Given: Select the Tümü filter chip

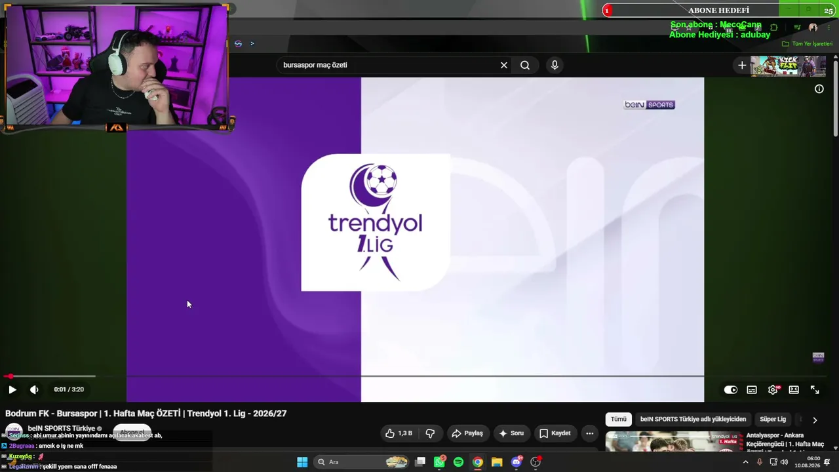Looking at the screenshot, I should point(619,419).
